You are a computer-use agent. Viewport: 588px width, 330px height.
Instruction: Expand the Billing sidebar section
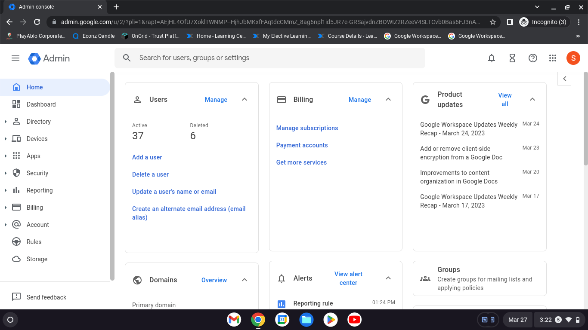coord(6,208)
